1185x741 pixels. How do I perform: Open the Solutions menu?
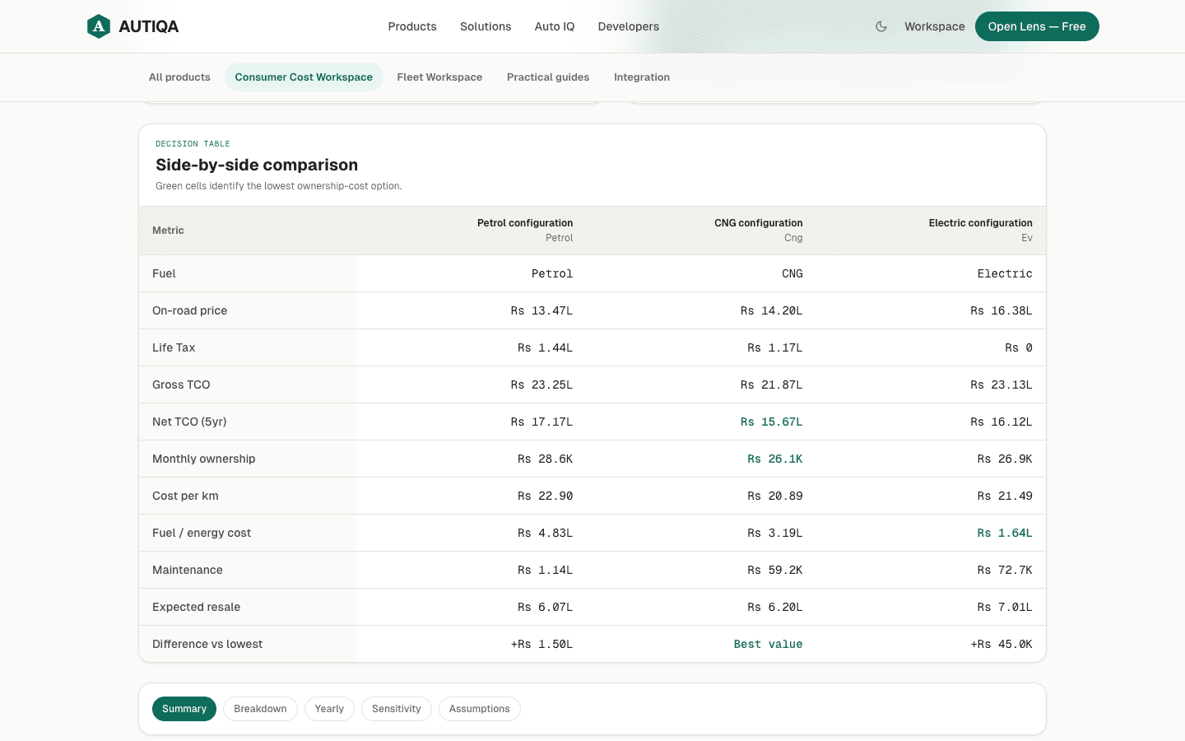486,26
